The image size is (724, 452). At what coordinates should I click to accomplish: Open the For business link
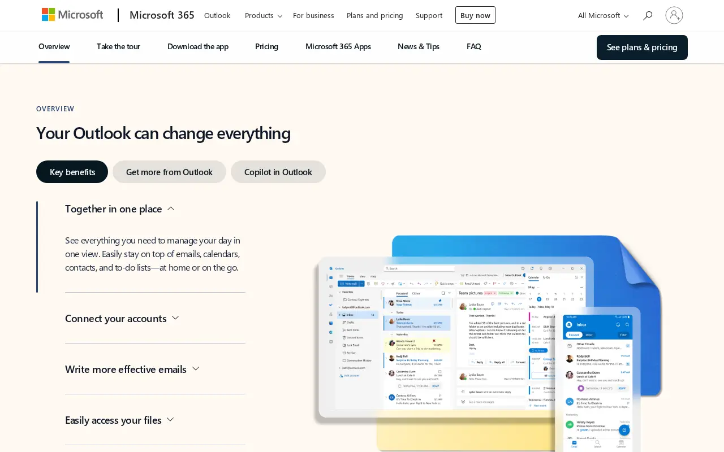[x=313, y=15]
